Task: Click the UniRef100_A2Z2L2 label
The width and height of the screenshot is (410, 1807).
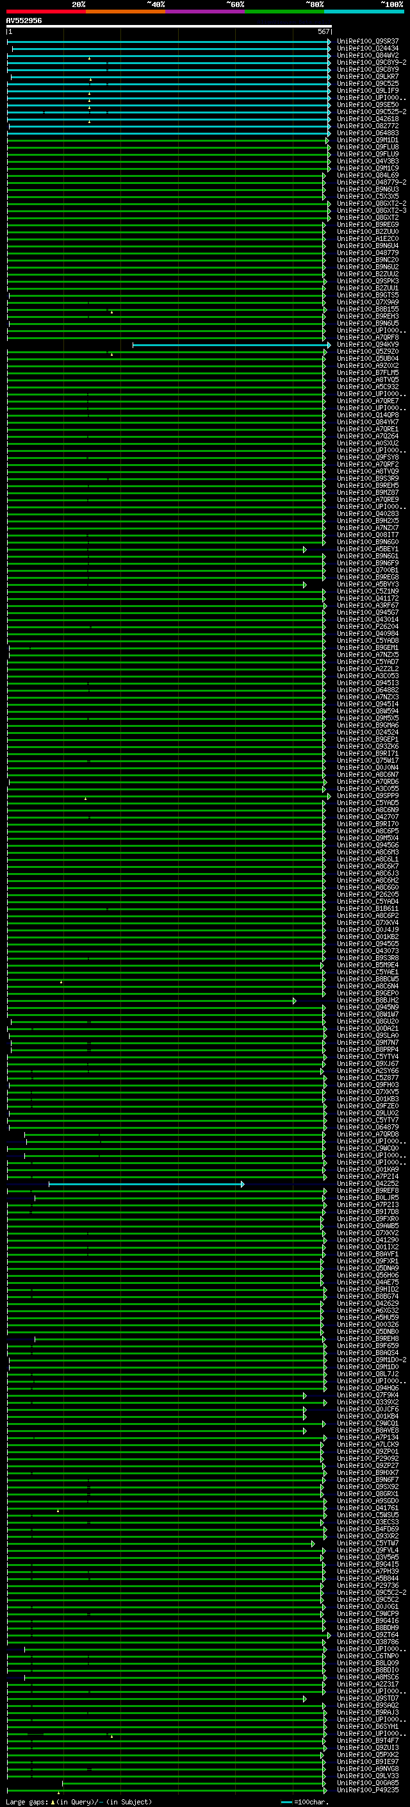Action: [x=368, y=669]
